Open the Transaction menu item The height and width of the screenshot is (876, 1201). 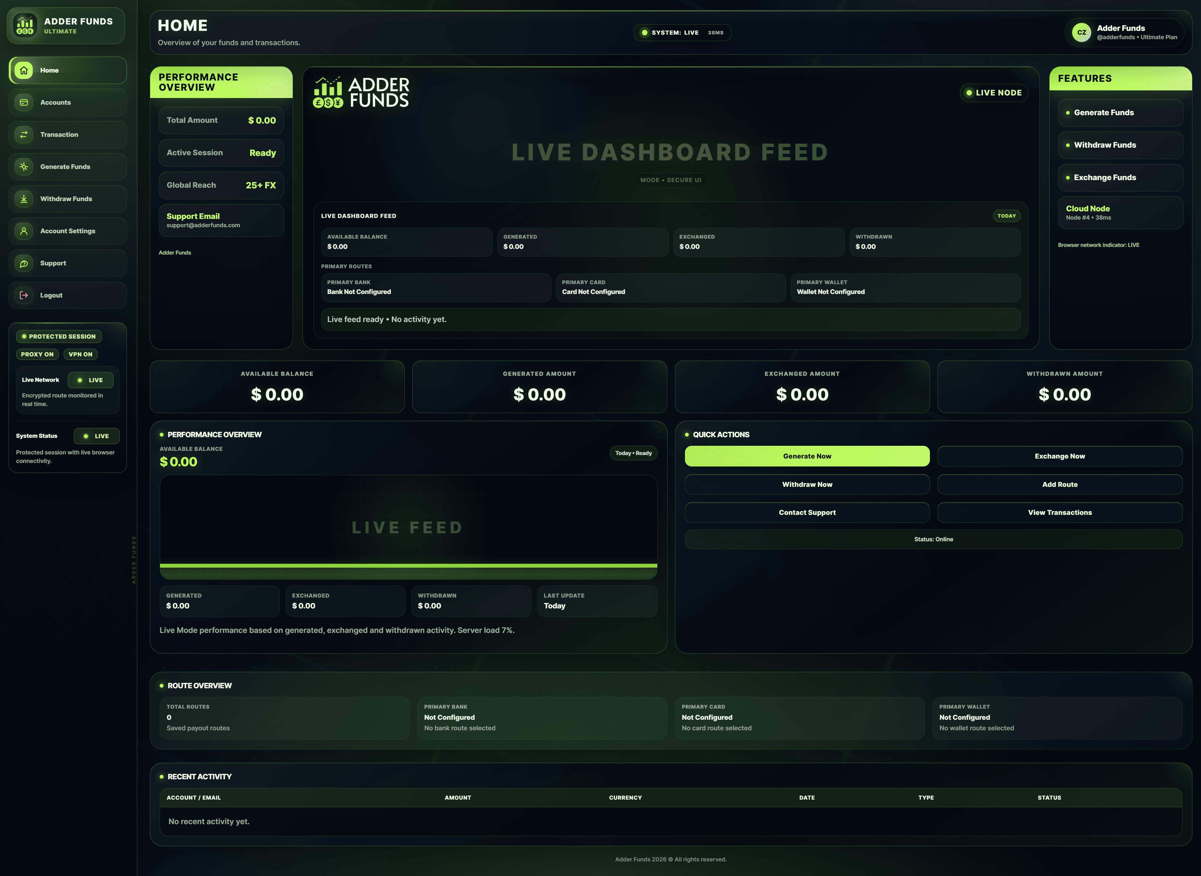pyautogui.click(x=68, y=135)
